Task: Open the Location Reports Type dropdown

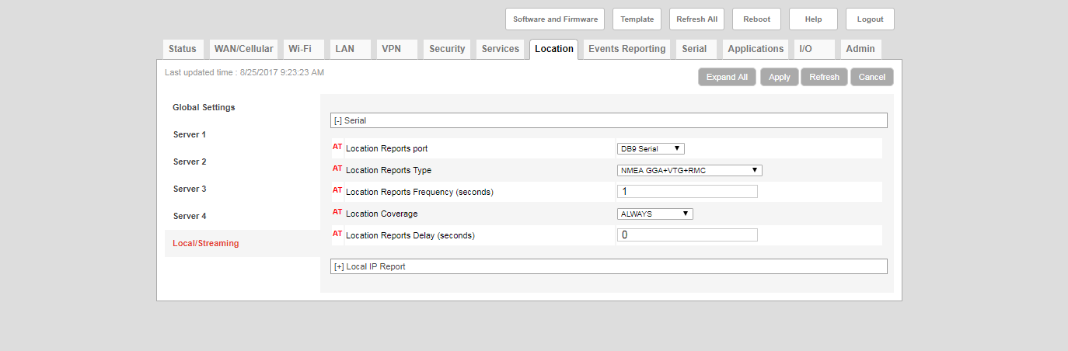Action: (x=689, y=170)
